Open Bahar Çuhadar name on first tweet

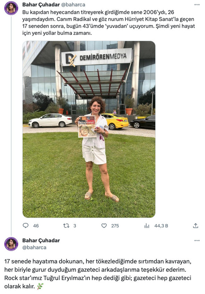(x=41, y=4)
